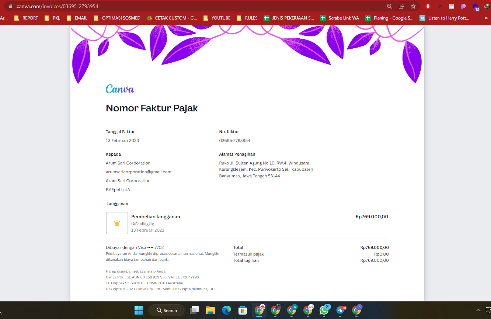Image resolution: width=491 pixels, height=319 pixels.
Task: Open Microsoft Store from the taskbar
Action: [243, 310]
